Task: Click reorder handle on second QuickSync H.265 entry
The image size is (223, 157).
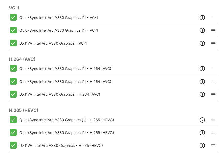Action: pyautogui.click(x=213, y=133)
